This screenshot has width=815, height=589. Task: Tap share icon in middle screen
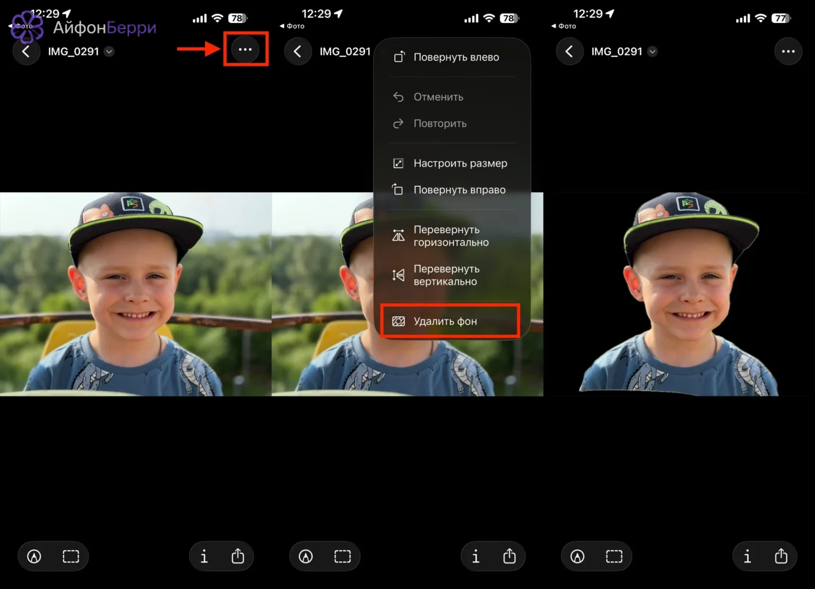click(509, 556)
